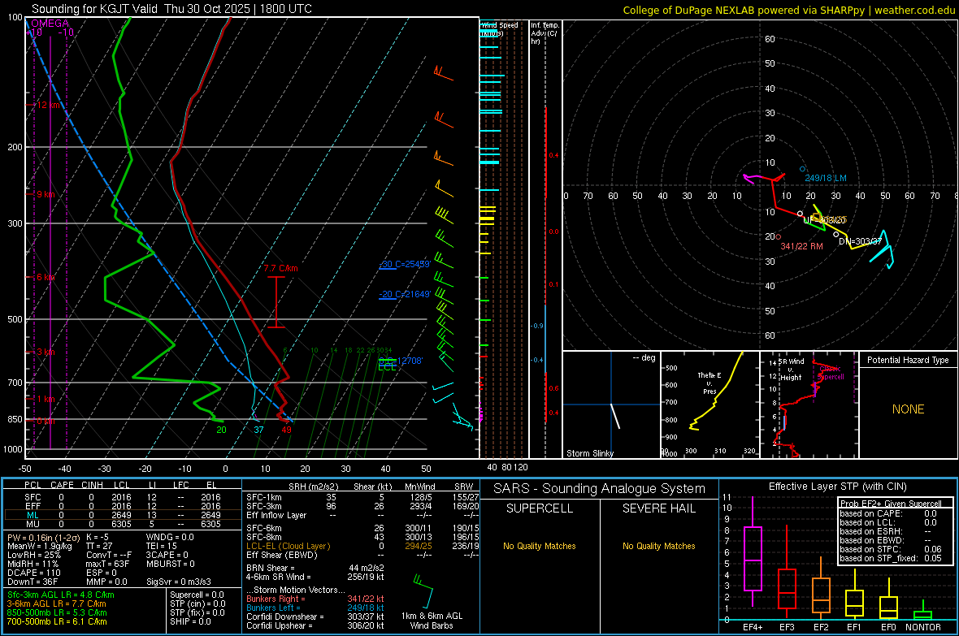The width and height of the screenshot is (959, 636).
Task: Click the 'Corfidi Downshear = 303/37 kt' line
Action: click(x=315, y=617)
